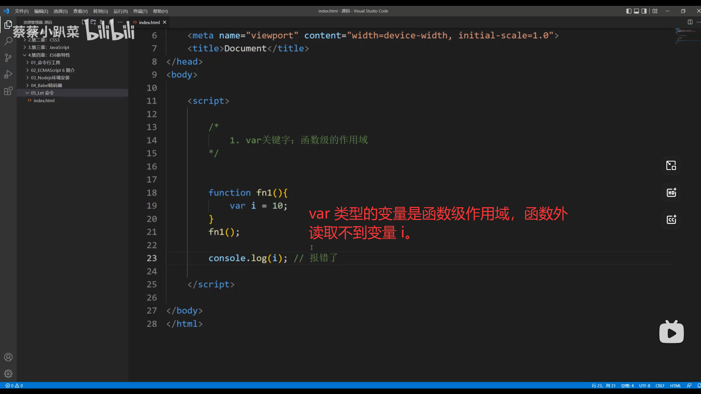Collapse the 05_Let 命令 folder
The height and width of the screenshot is (394, 701).
click(x=42, y=93)
